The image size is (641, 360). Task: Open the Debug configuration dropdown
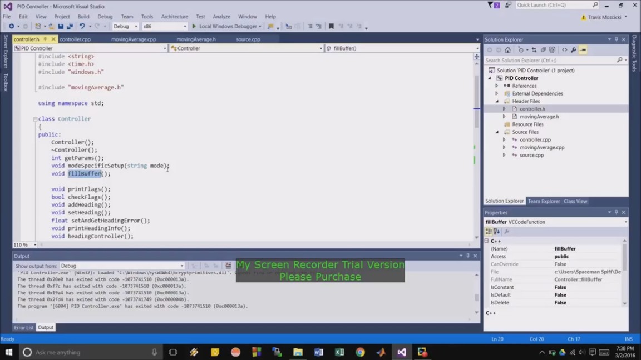coord(125,26)
